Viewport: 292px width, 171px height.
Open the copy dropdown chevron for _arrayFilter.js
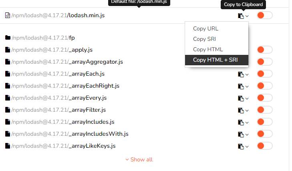(x=247, y=111)
